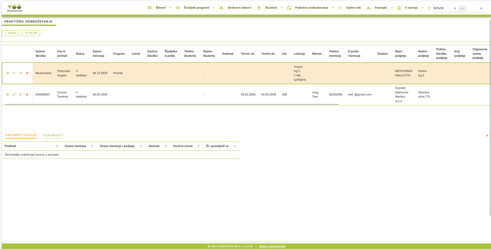This screenshot has width=491, height=249.
Task: Filter the Seminar column
Action: tap(166, 146)
